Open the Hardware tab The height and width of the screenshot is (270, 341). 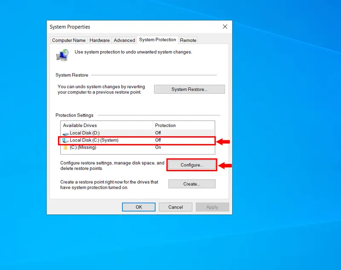[100, 40]
